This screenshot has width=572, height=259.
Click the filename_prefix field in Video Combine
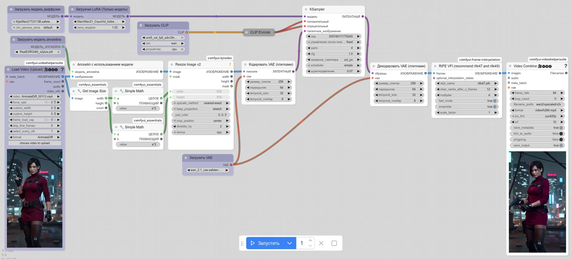pos(537,105)
